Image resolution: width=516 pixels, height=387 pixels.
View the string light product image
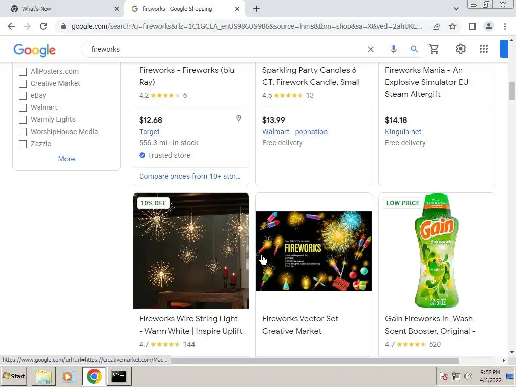click(191, 251)
